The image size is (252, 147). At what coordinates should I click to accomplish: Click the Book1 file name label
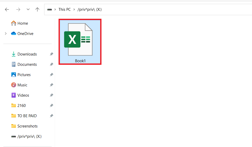[80, 61]
